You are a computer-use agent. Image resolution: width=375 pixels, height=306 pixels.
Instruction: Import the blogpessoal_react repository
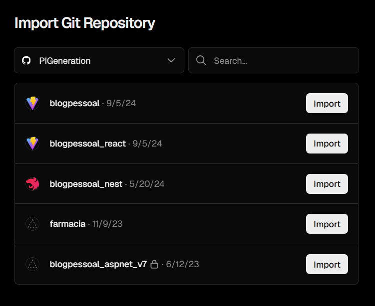click(x=327, y=144)
